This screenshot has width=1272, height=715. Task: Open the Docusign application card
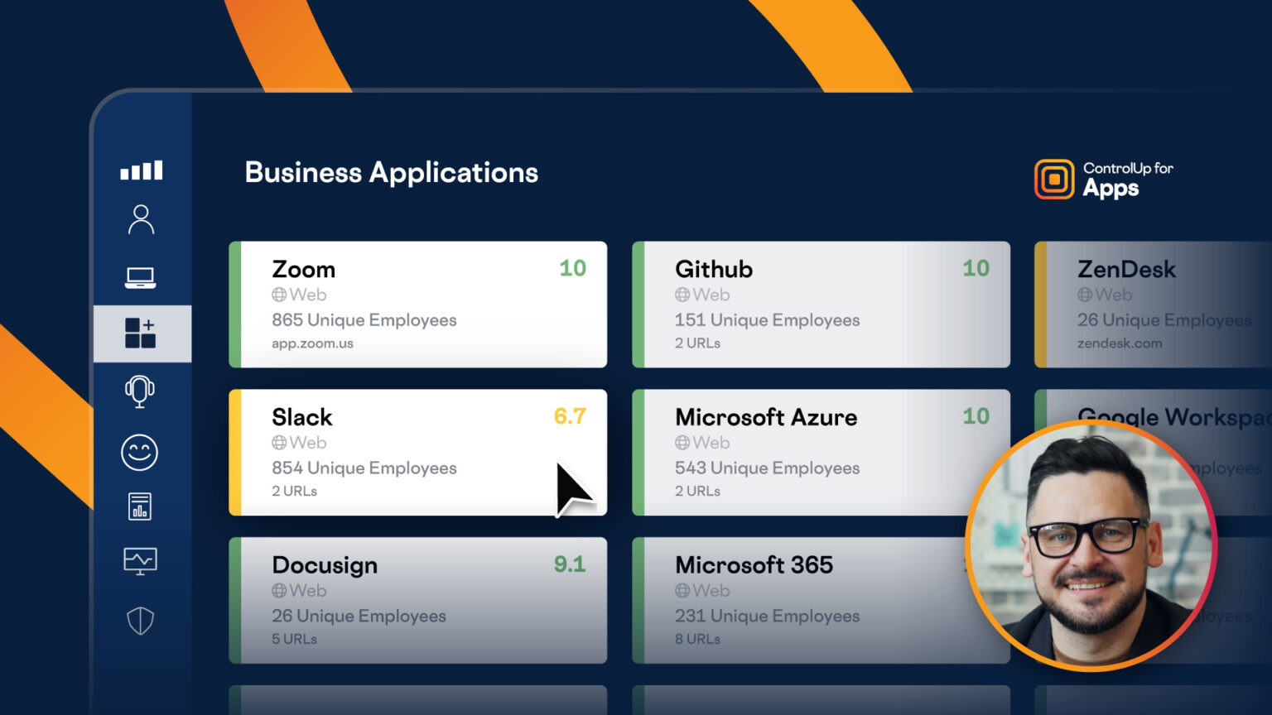coord(418,601)
